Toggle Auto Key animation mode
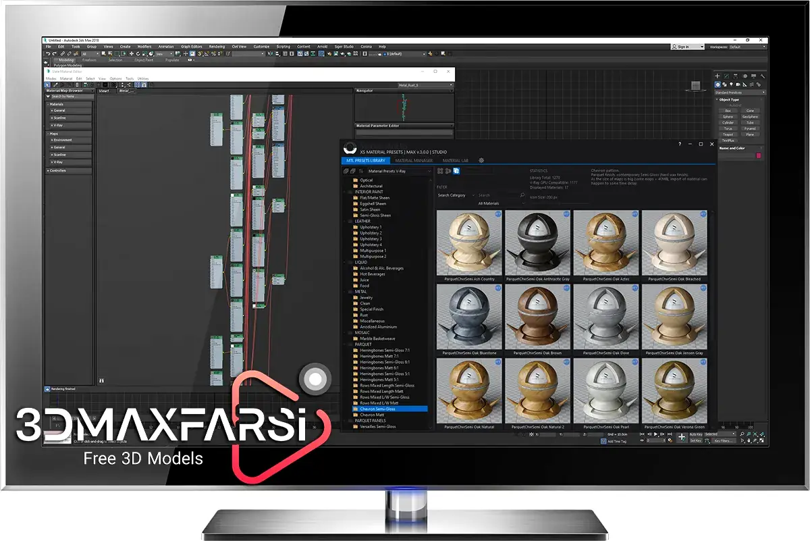Viewport: 810px width, 541px height. [x=696, y=434]
